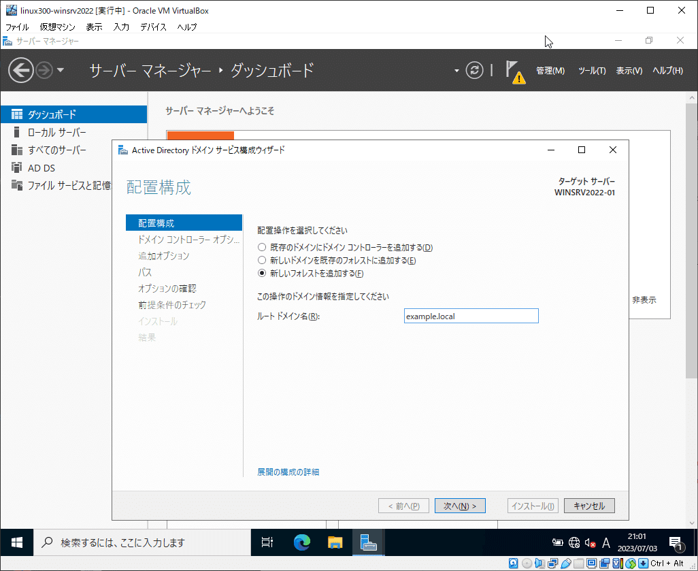Click the root domain name field
698x571 pixels.
click(x=471, y=316)
